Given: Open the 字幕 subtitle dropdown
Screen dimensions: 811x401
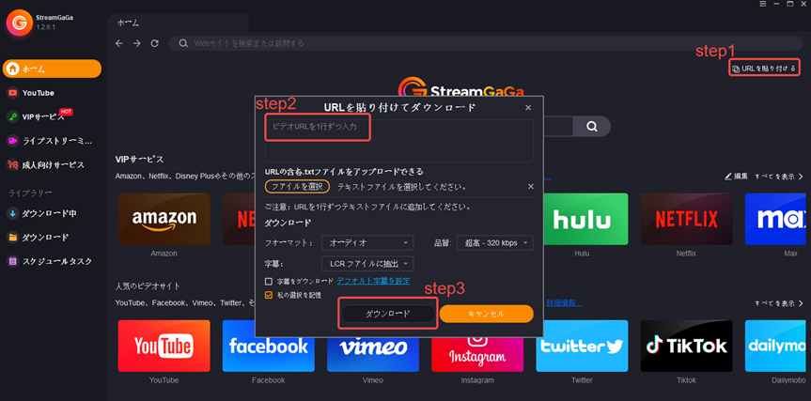Looking at the screenshot, I should [367, 264].
